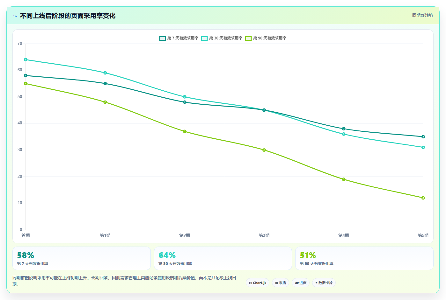The height and width of the screenshot is (300, 446).
Task: Click the 第2期 x-axis label
Action: click(x=185, y=235)
